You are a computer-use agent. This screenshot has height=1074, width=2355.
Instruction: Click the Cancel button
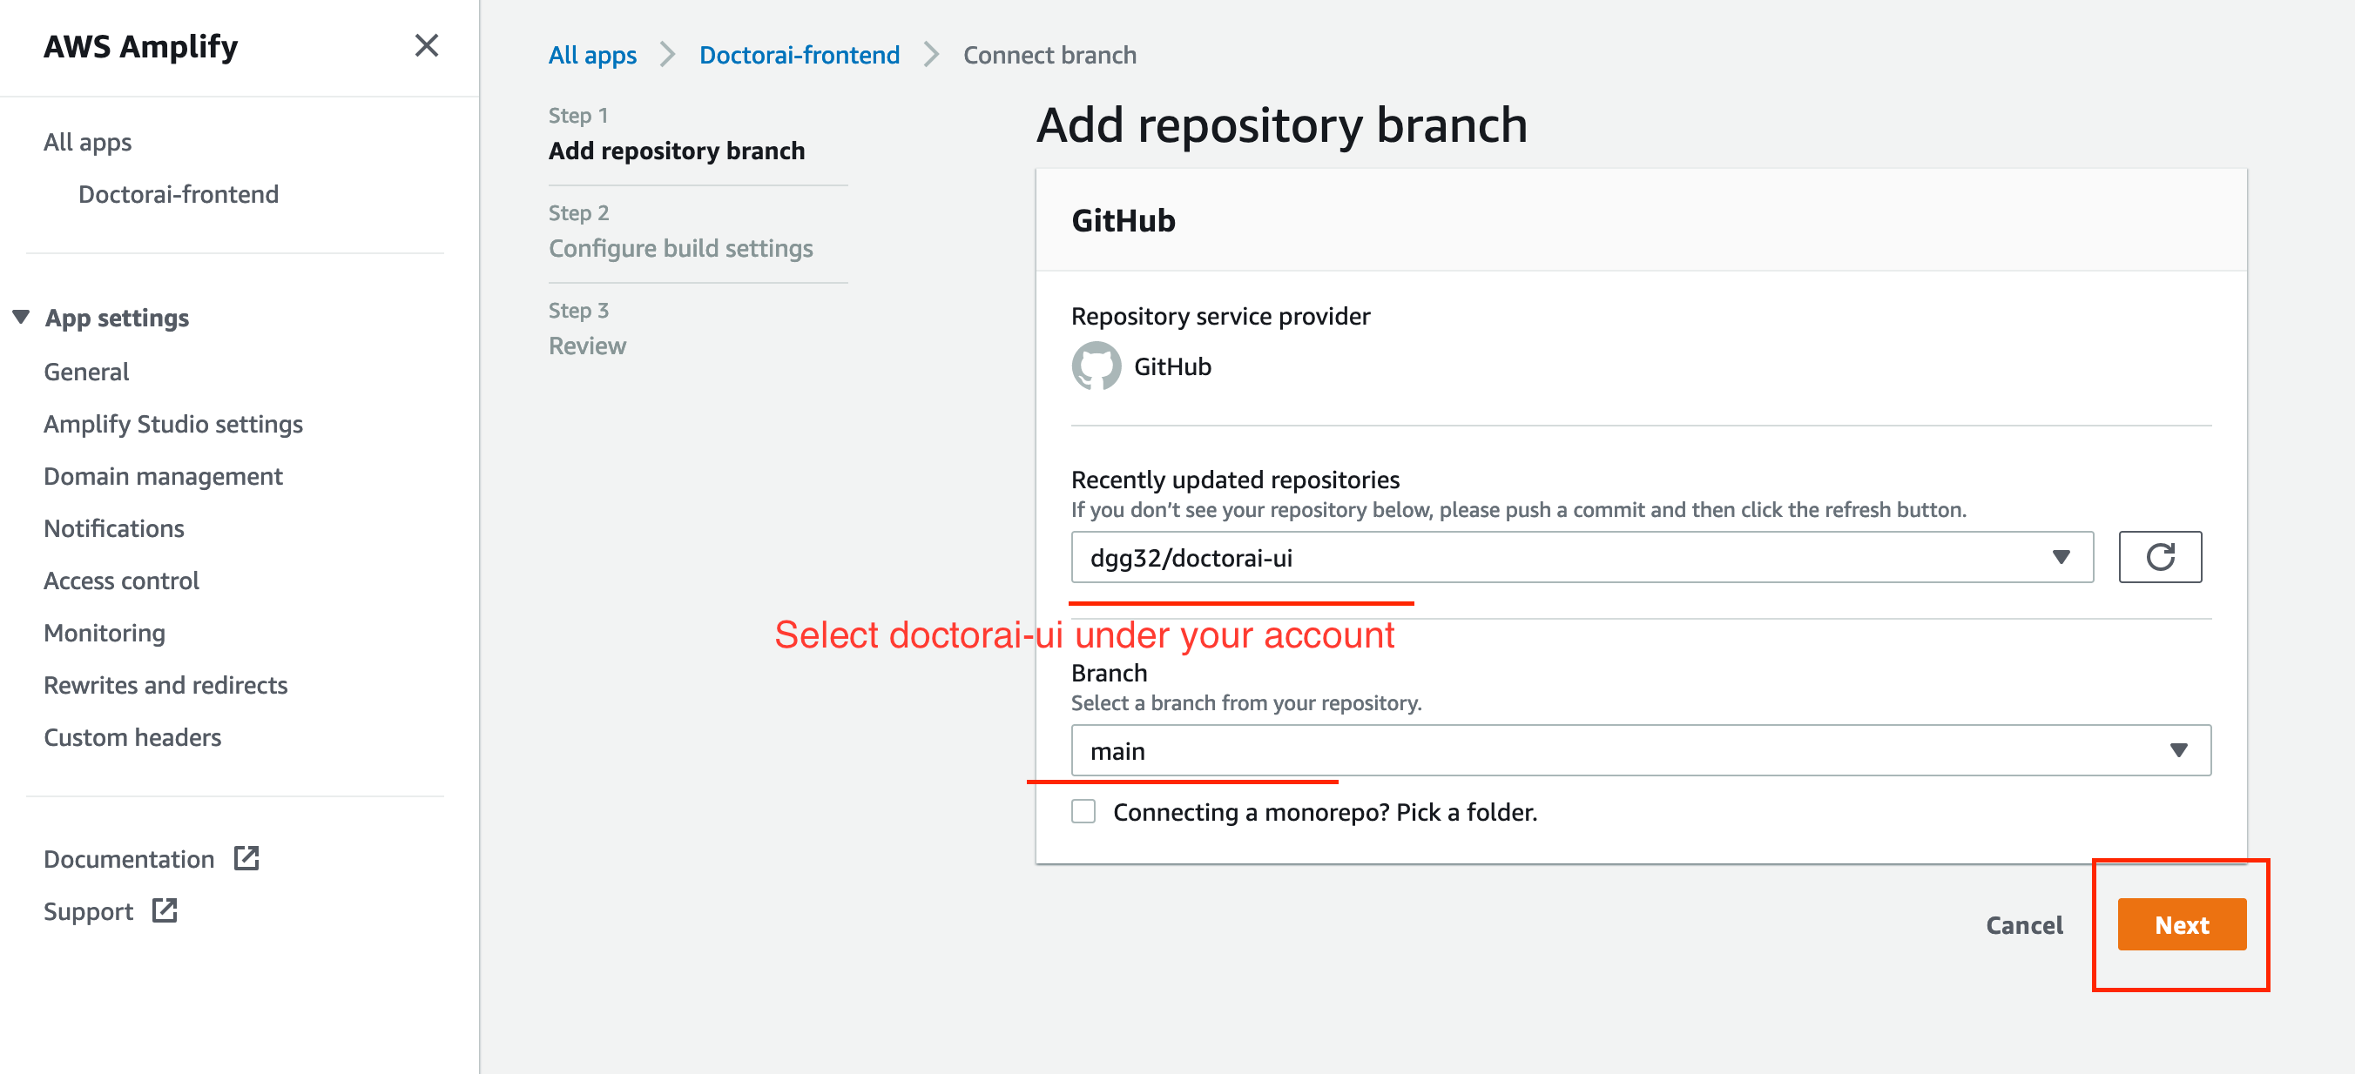[2024, 925]
